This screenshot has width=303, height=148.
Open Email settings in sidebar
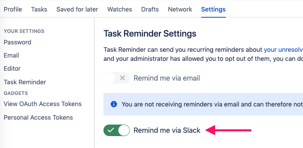pyautogui.click(x=11, y=55)
